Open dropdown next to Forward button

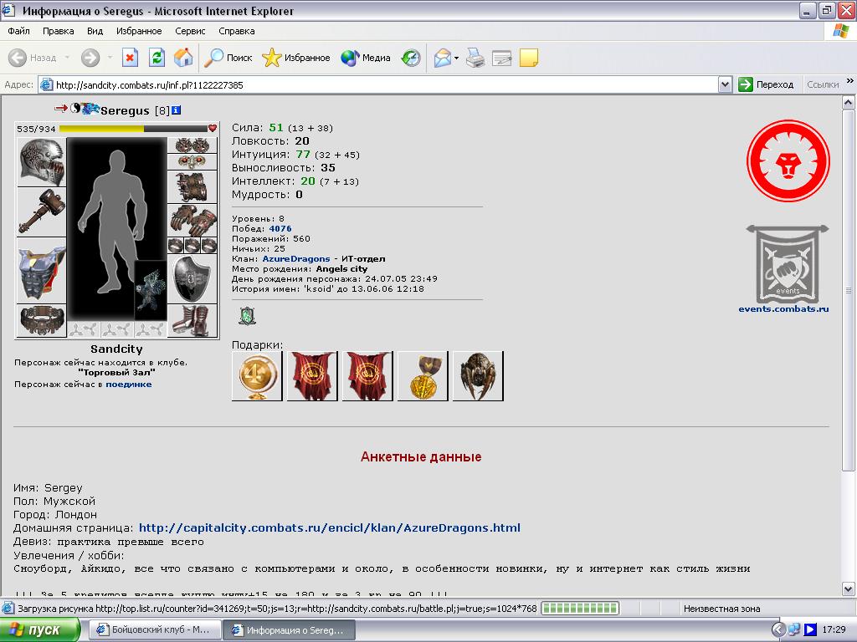click(x=110, y=58)
